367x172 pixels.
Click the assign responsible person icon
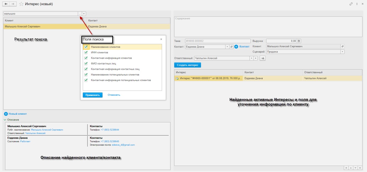[x=262, y=58]
